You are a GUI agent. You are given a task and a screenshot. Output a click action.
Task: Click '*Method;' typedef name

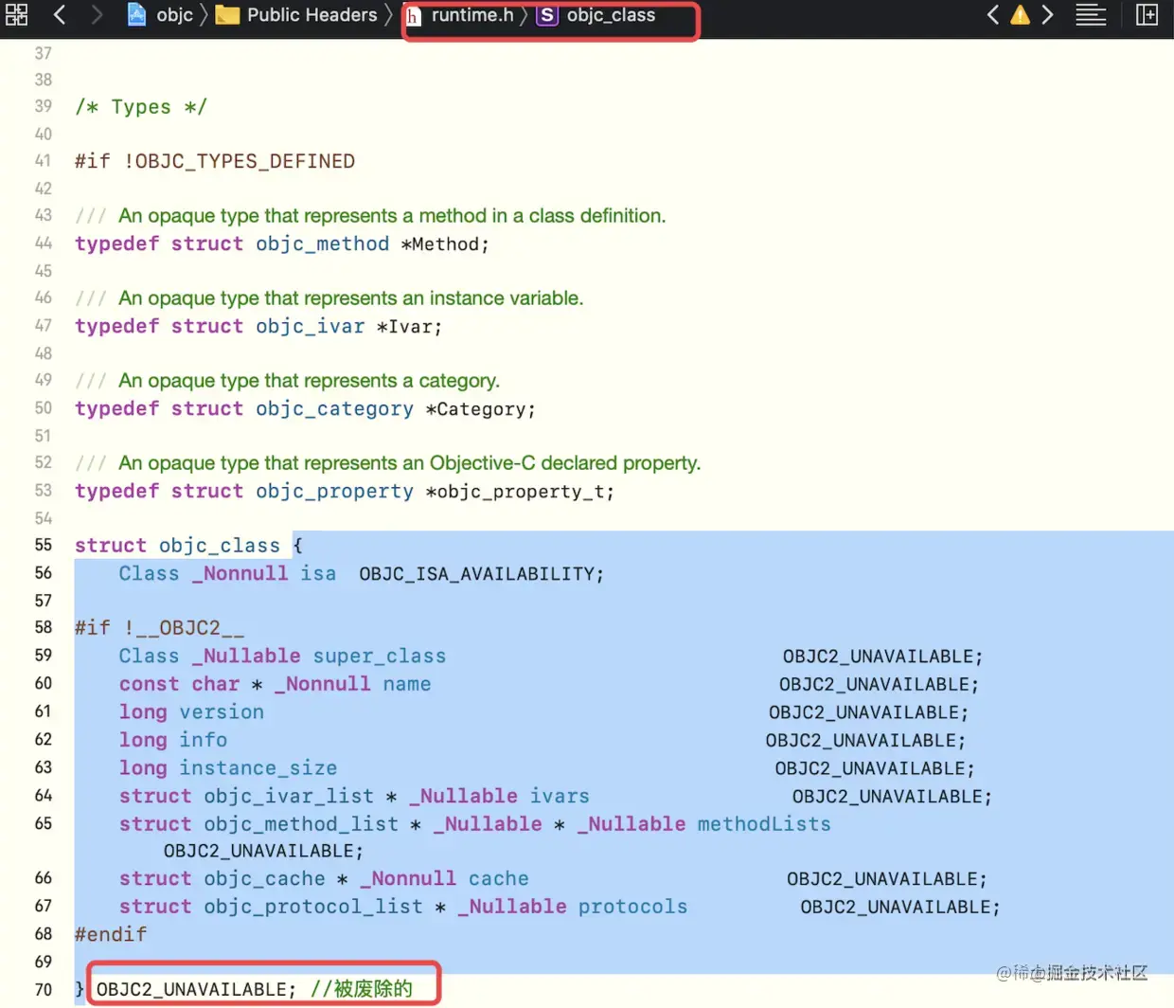click(x=445, y=243)
